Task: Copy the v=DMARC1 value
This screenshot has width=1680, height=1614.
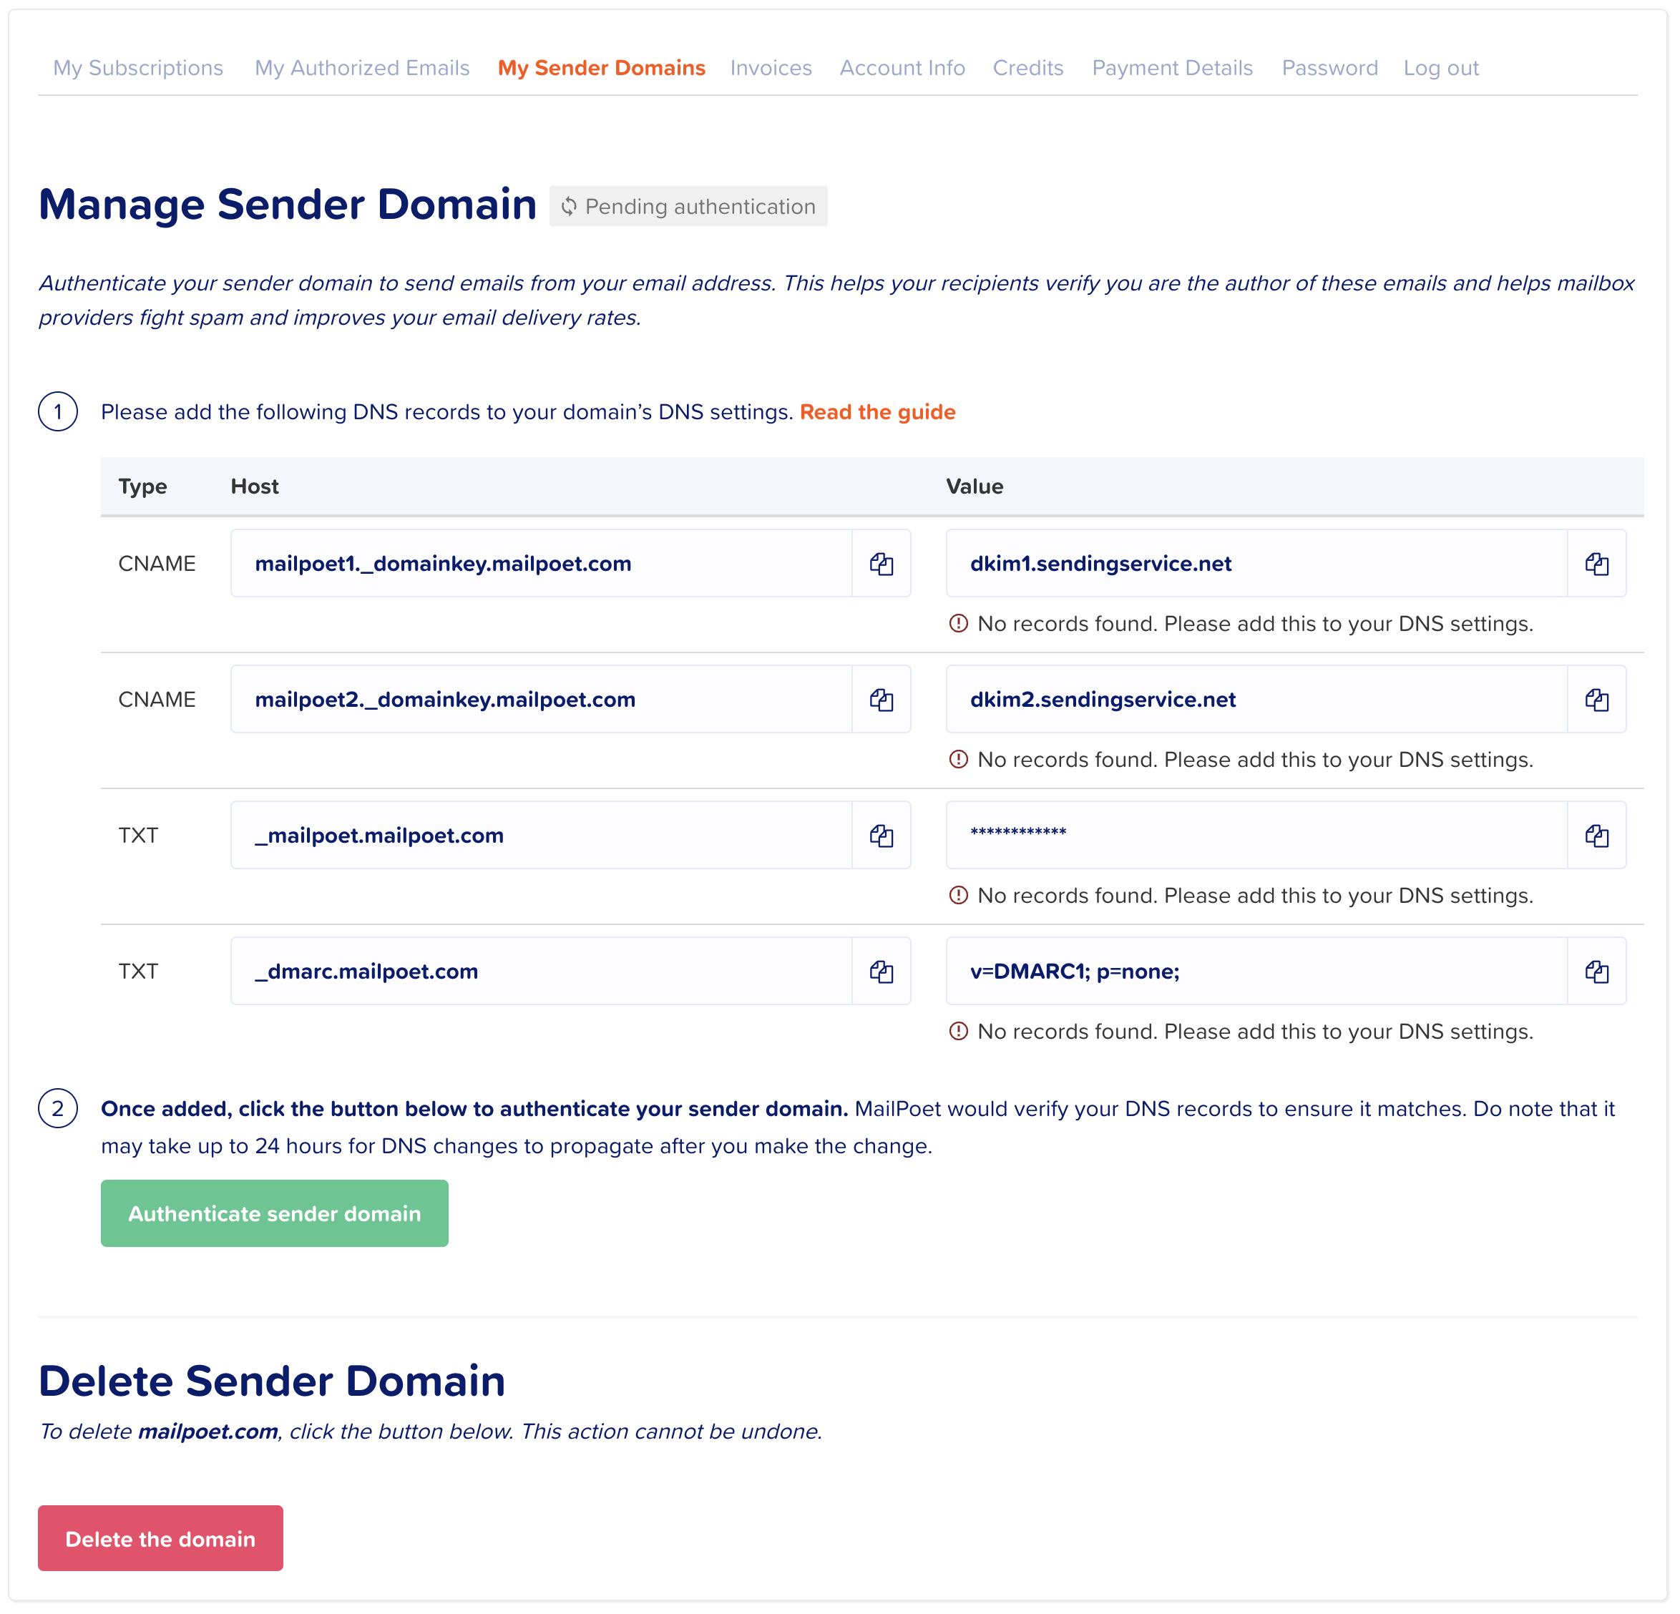Action: [x=1596, y=971]
